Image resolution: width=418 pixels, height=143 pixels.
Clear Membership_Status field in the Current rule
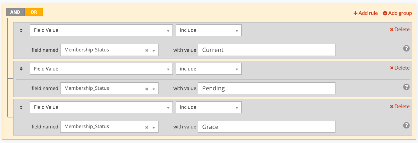[x=147, y=50]
